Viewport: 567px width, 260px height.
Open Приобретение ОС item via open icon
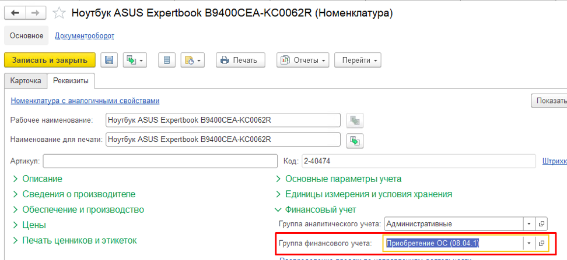(x=541, y=243)
